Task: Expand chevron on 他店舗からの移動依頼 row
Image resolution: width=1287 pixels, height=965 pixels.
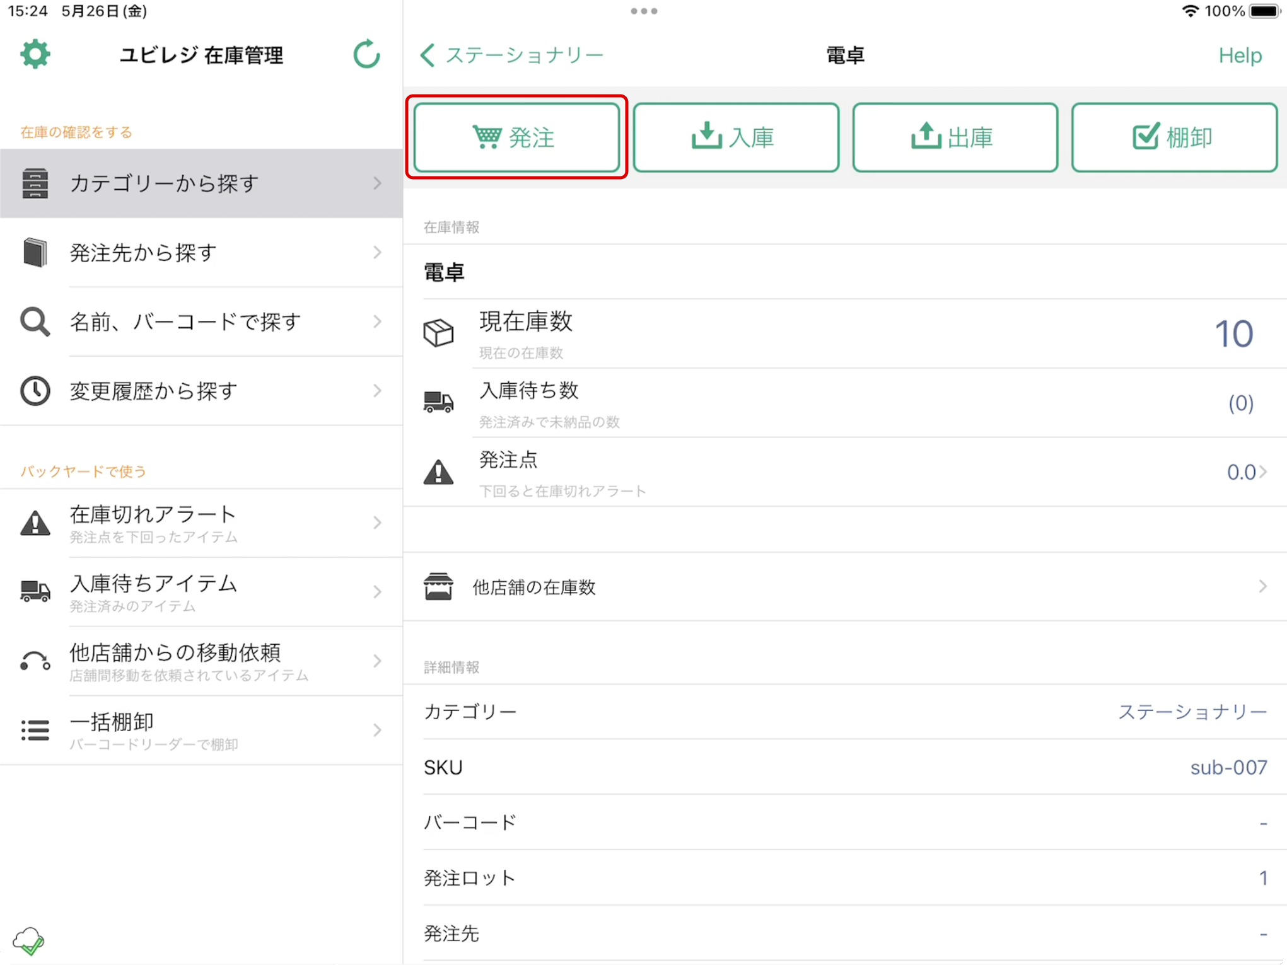Action: tap(377, 661)
